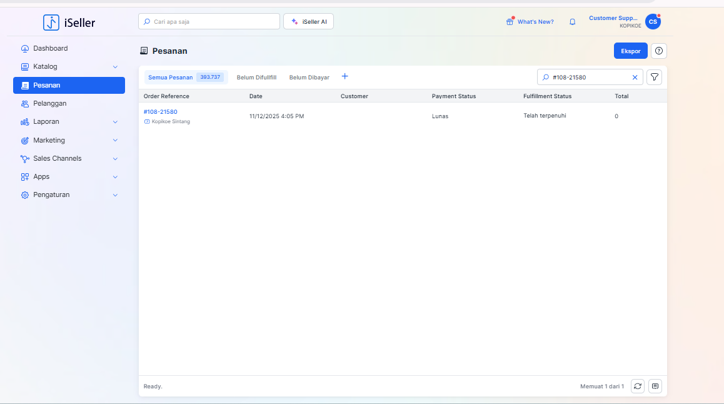This screenshot has height=404, width=724.
Task: Click the Ekspor button
Action: click(630, 51)
